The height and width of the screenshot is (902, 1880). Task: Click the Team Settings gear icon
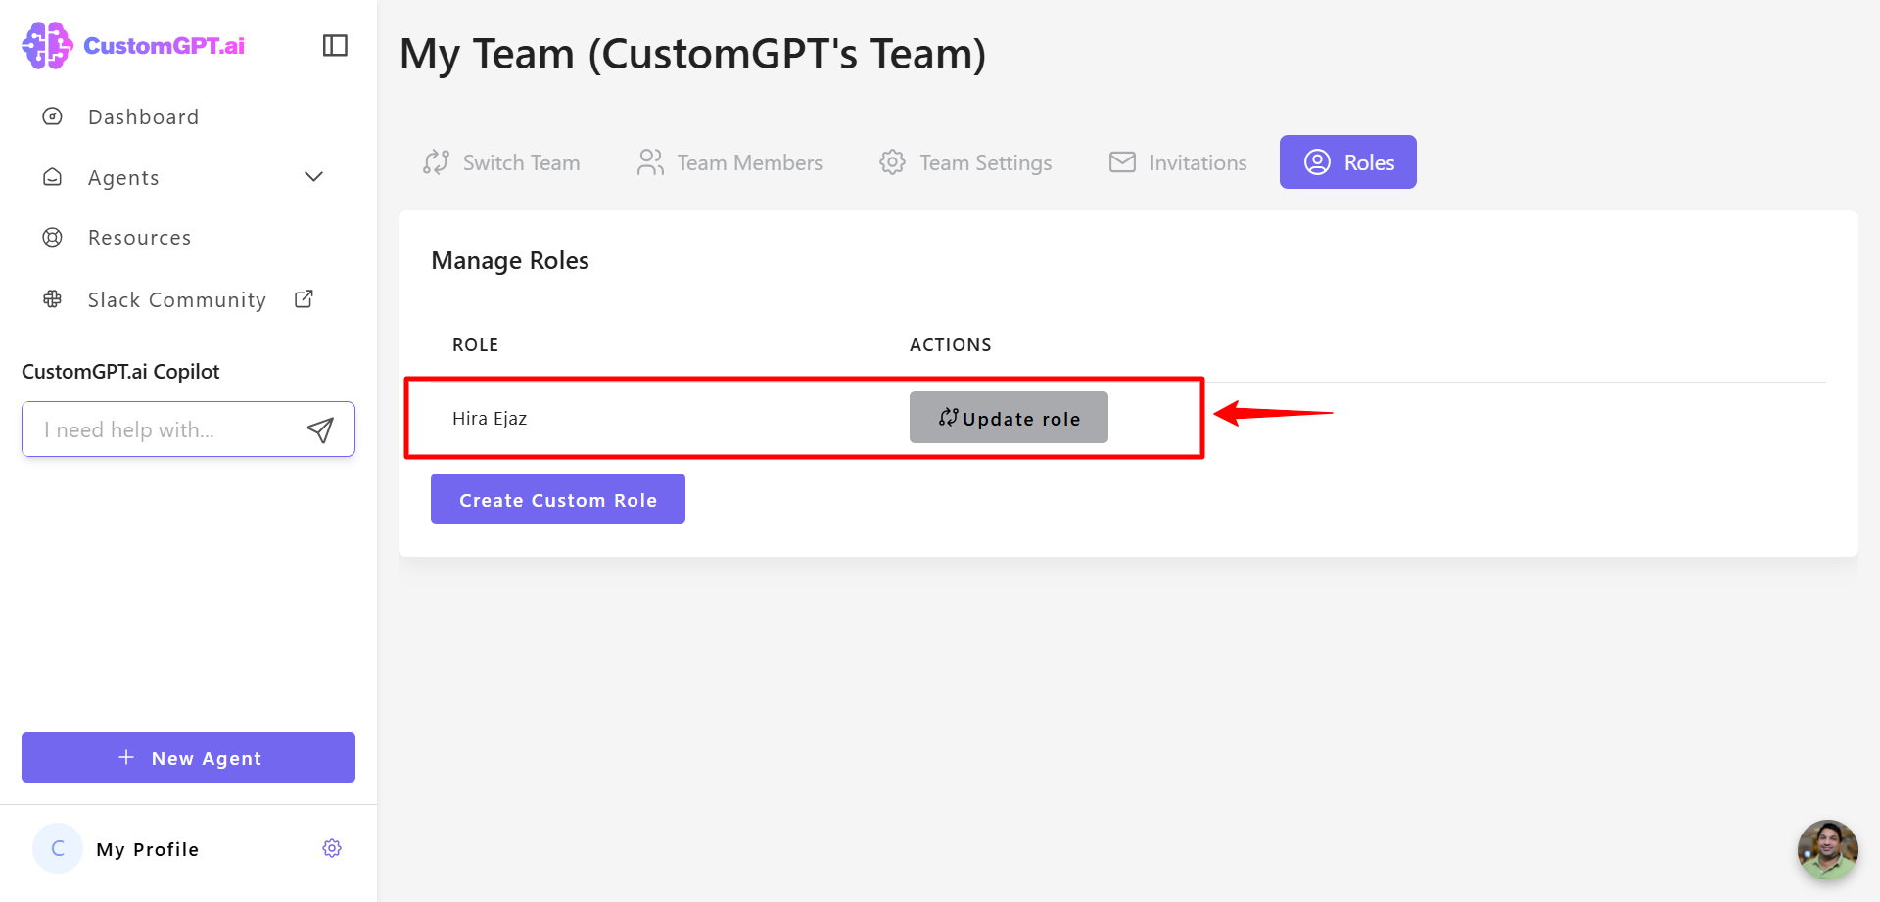tap(892, 162)
